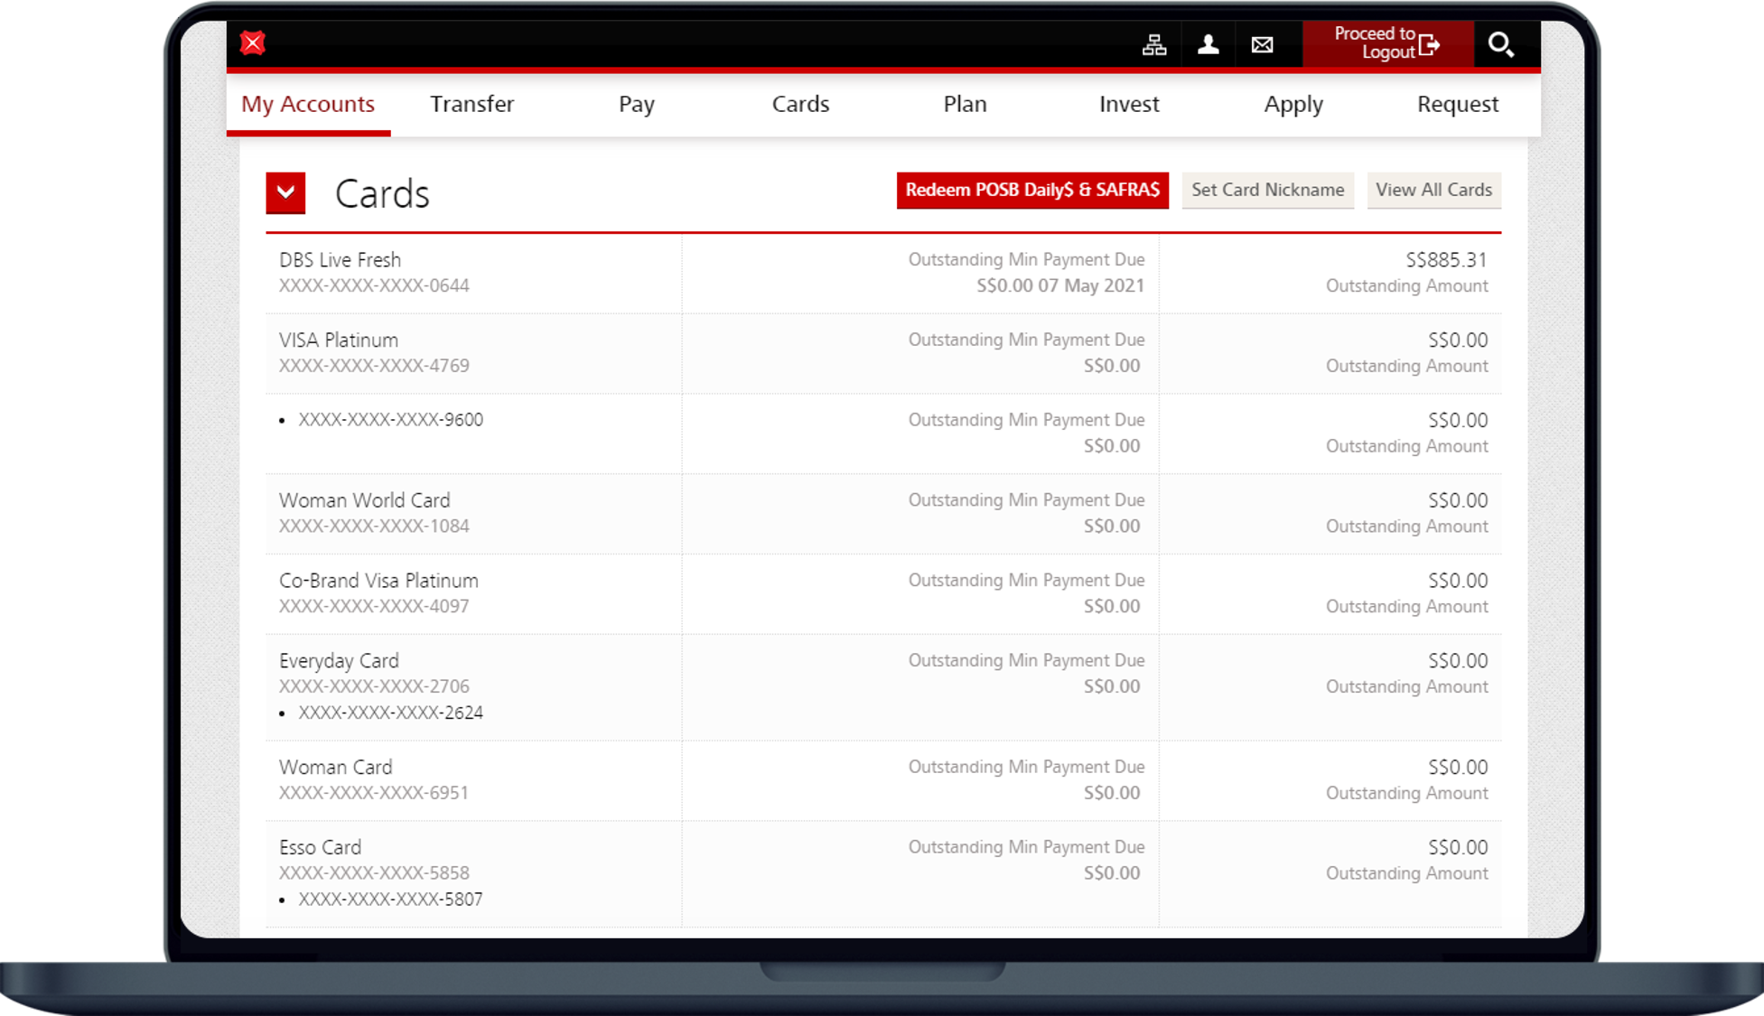The width and height of the screenshot is (1764, 1016).
Task: Collapse the Cards section with the red chevron
Action: 285,192
